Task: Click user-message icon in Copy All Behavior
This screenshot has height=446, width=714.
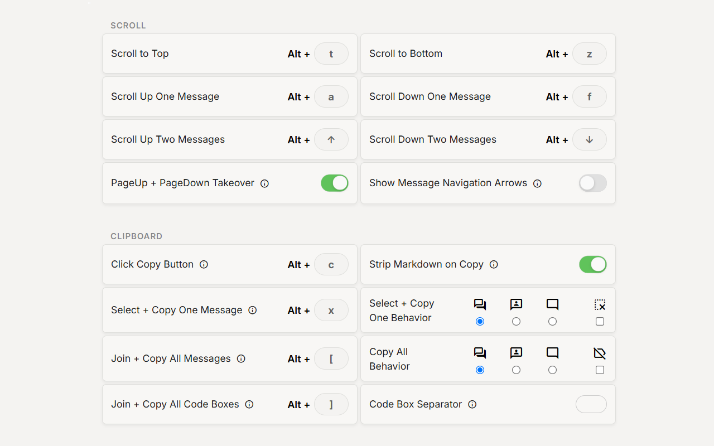Action: click(516, 353)
